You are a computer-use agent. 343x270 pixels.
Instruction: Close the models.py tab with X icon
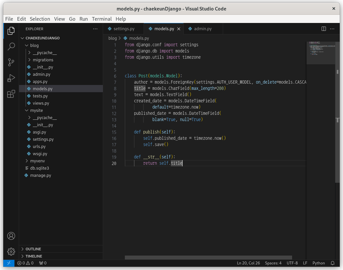coord(179,29)
